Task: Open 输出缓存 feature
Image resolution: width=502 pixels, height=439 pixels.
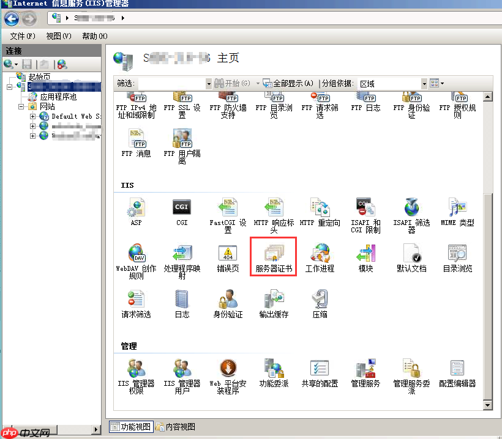Action: (x=274, y=304)
